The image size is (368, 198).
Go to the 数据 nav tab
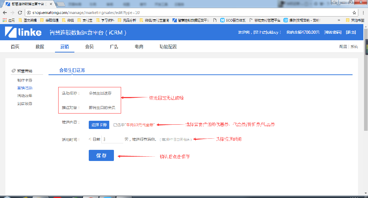40,47
